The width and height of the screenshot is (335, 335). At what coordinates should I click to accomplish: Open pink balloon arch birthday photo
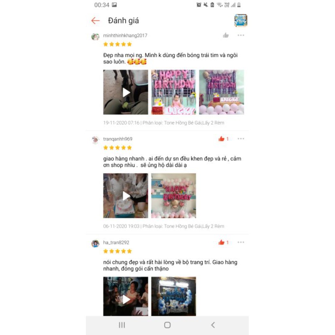tap(173, 196)
